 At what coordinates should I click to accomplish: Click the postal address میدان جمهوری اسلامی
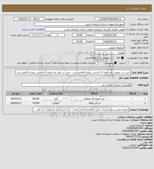point(116,134)
